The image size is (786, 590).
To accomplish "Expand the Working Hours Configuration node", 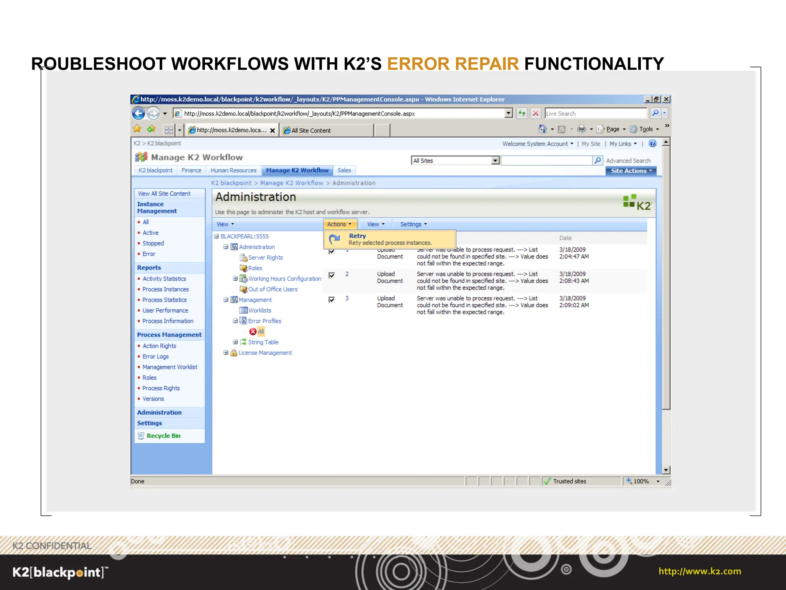I will pyautogui.click(x=235, y=278).
